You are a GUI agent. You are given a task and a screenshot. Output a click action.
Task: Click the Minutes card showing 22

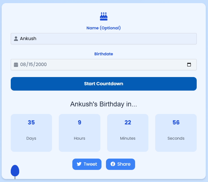coord(128,133)
